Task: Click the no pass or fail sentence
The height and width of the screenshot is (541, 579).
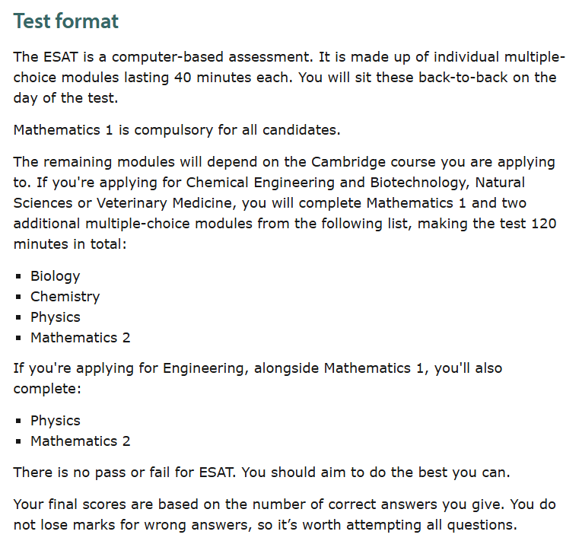Action: [262, 473]
